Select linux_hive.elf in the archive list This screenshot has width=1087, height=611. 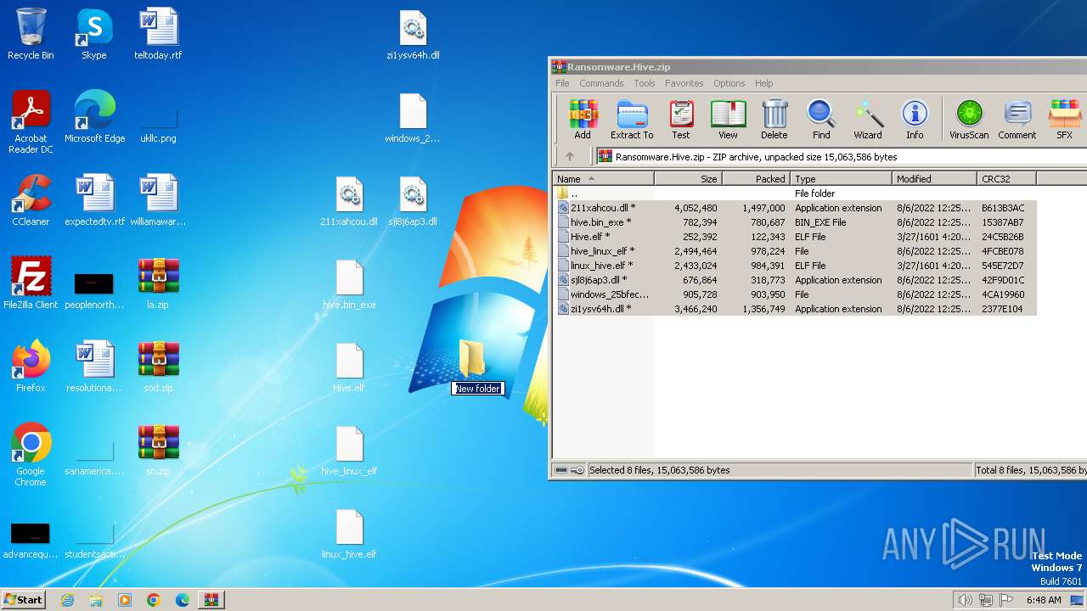pos(795,266)
